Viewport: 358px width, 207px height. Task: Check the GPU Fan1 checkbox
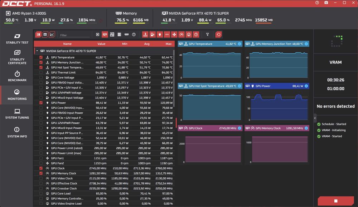(x=41, y=158)
